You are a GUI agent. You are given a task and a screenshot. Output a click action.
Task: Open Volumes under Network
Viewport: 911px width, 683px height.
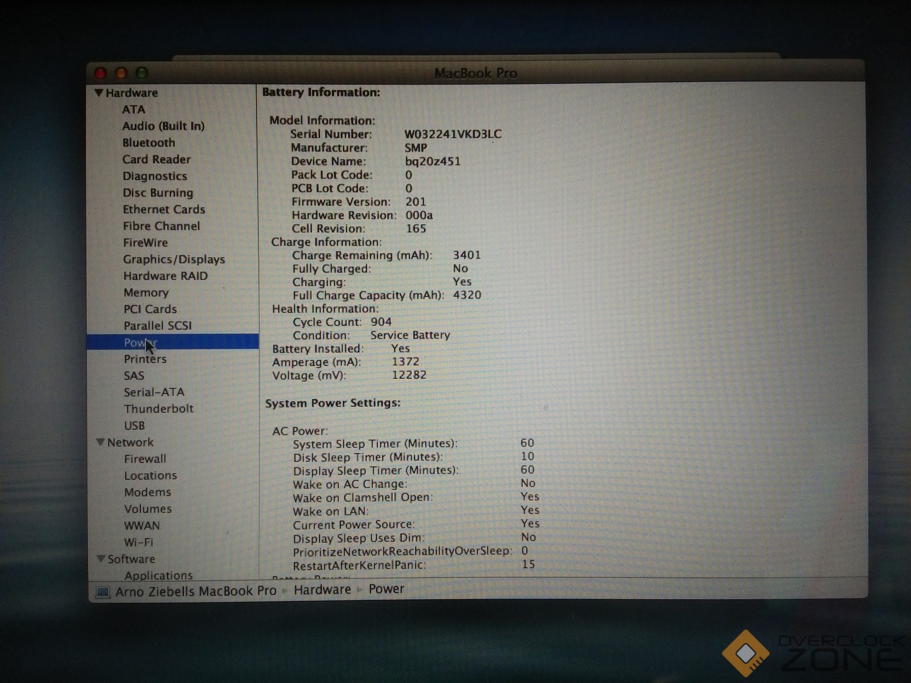pos(148,509)
